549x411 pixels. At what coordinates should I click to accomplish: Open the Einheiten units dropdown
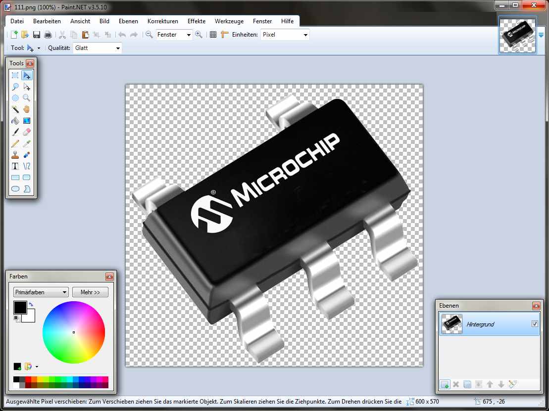coord(285,35)
